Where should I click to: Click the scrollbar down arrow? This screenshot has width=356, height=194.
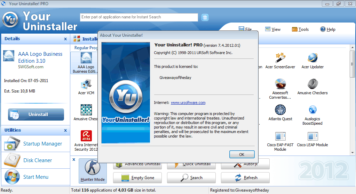[x=353, y=153]
